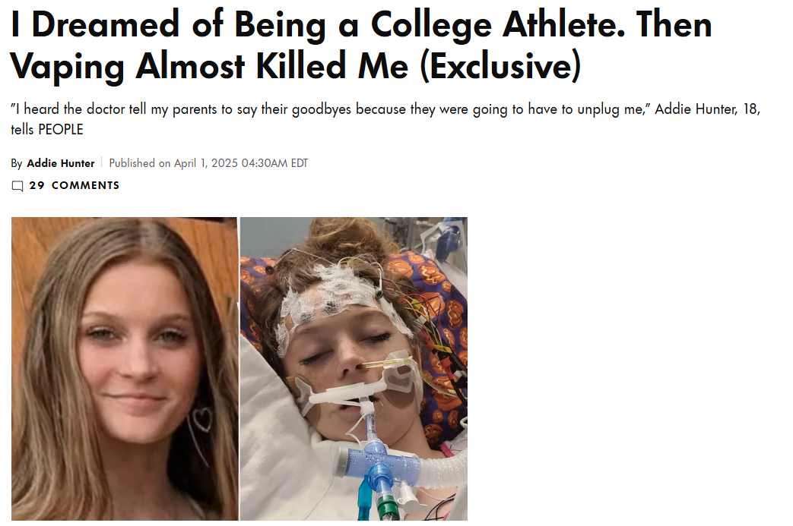
Task: Click the comments speech bubble icon
Action: (x=17, y=186)
